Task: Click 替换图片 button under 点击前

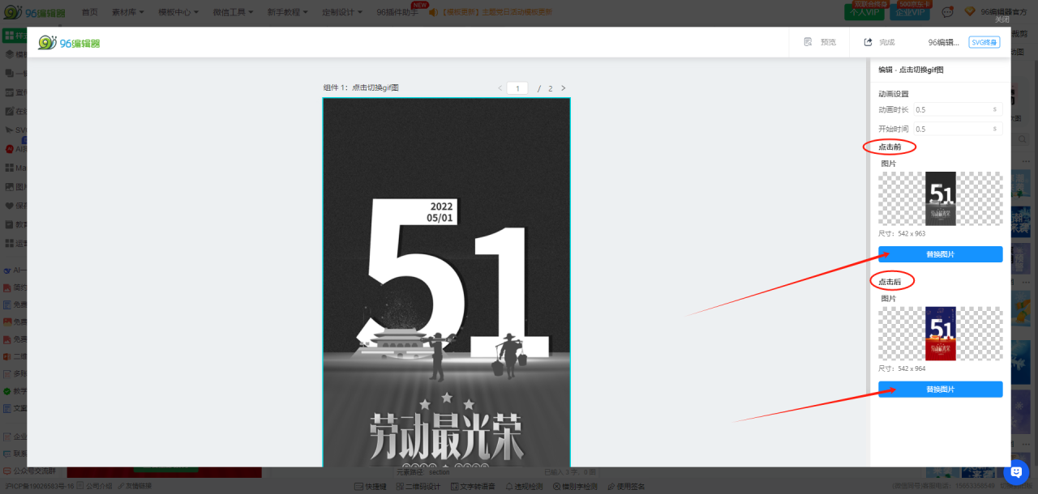Action: [x=940, y=254]
